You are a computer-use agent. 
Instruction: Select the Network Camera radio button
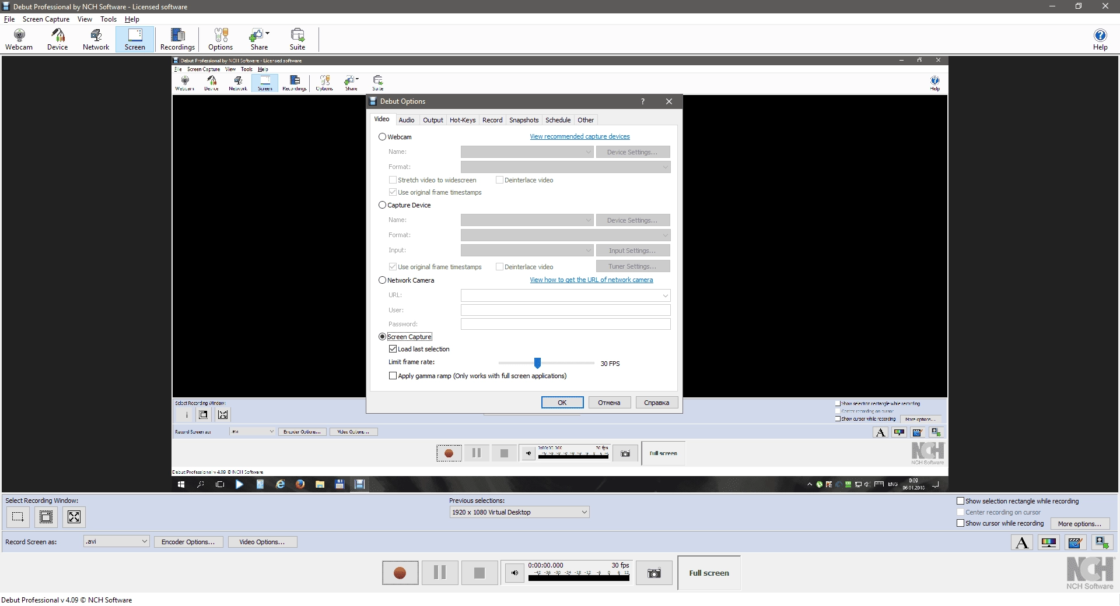[383, 280]
